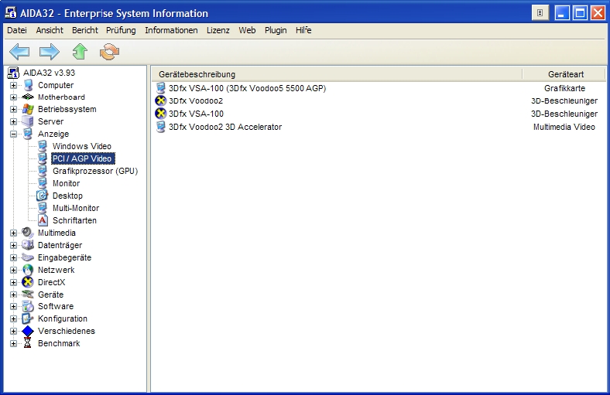Click the Konfiguration icon
The width and height of the screenshot is (610, 395).
coord(28,318)
